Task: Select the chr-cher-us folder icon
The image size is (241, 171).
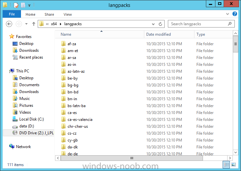Action: [x=63, y=126]
